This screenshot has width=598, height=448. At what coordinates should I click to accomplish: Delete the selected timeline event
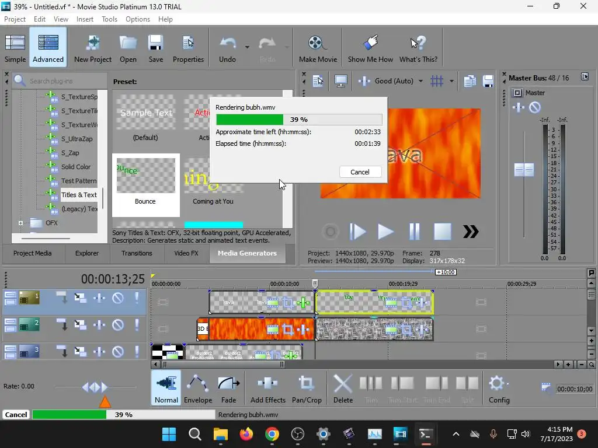pos(343,388)
